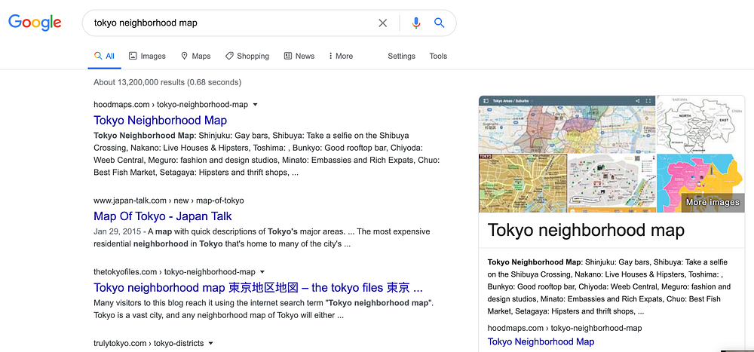The width and height of the screenshot is (754, 352).
Task: Click the Google logo
Action: pyautogui.click(x=35, y=23)
